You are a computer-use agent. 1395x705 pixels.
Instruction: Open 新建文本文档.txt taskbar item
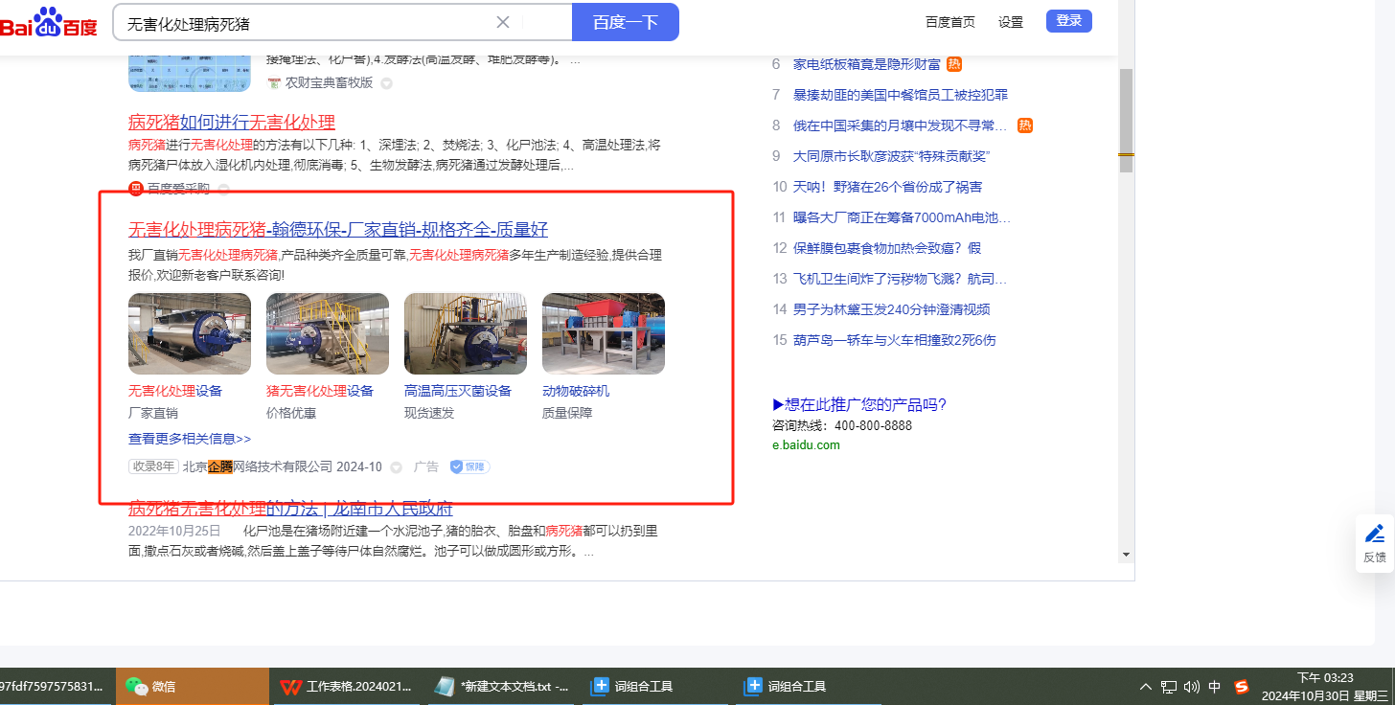click(x=501, y=686)
